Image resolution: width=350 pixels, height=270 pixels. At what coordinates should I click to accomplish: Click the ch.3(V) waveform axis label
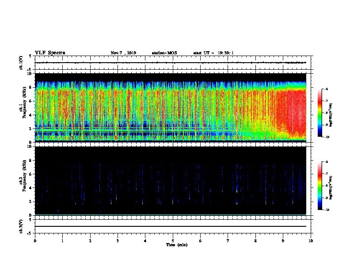pyautogui.click(x=21, y=226)
